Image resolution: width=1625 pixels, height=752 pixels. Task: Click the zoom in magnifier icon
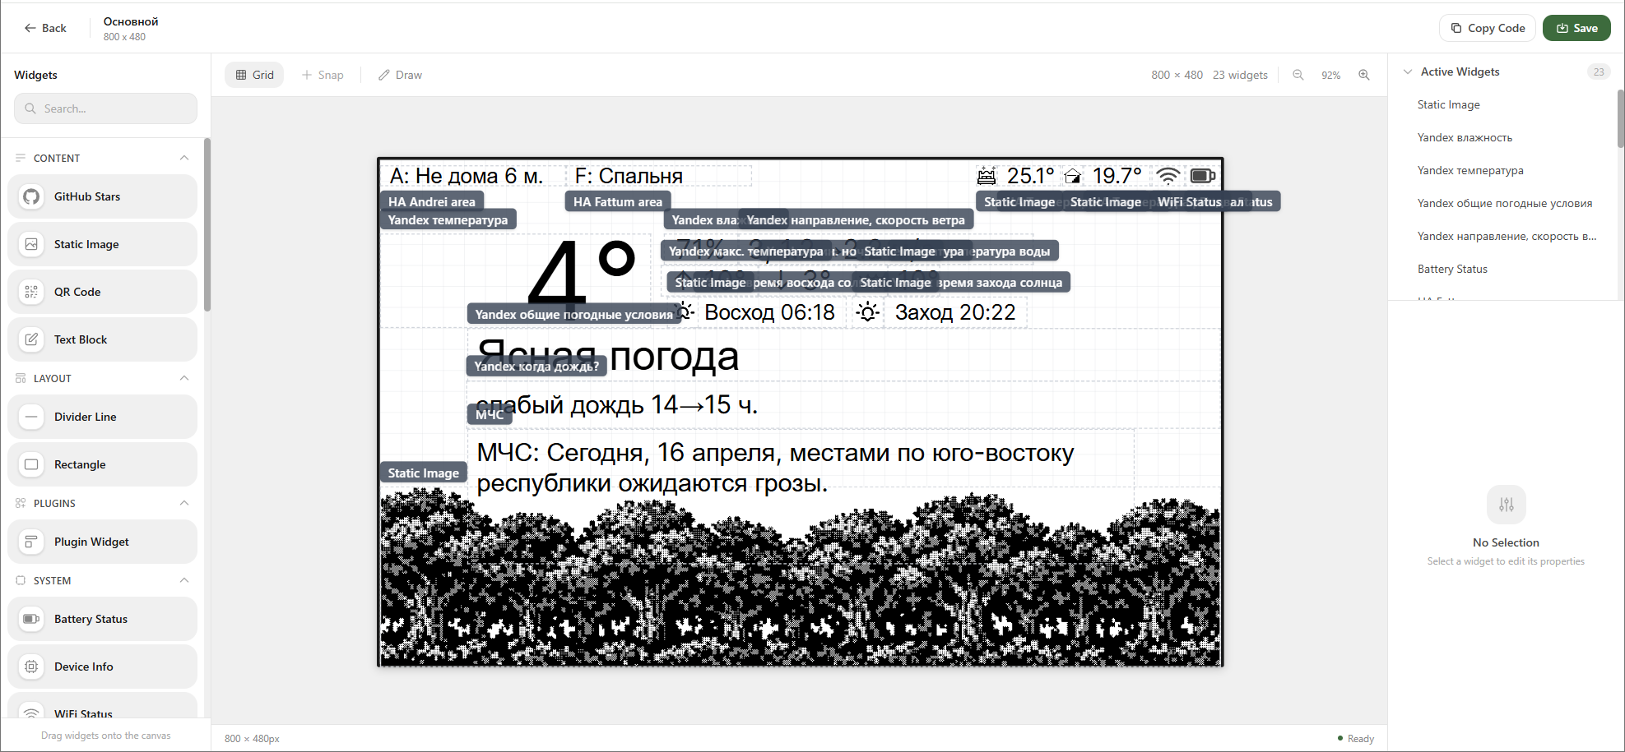pos(1363,75)
